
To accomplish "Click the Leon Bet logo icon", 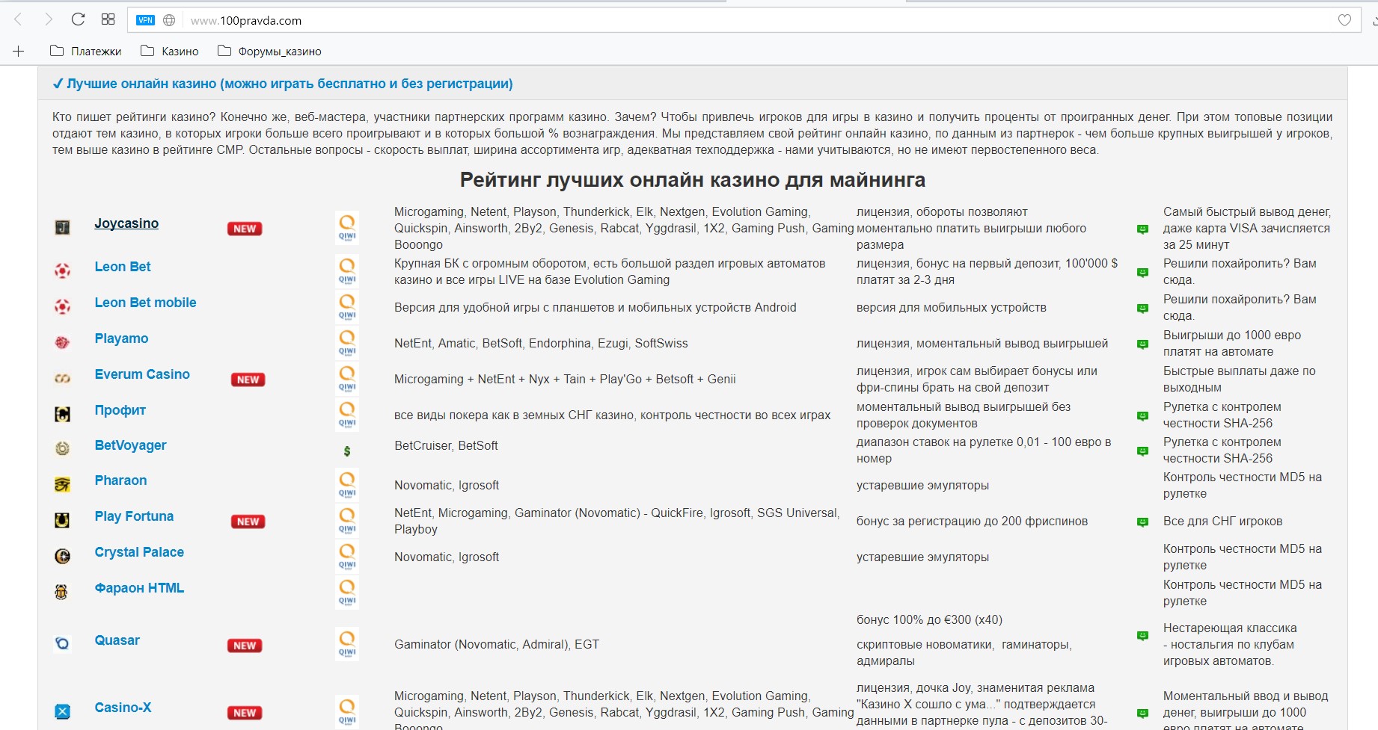I will [x=63, y=270].
